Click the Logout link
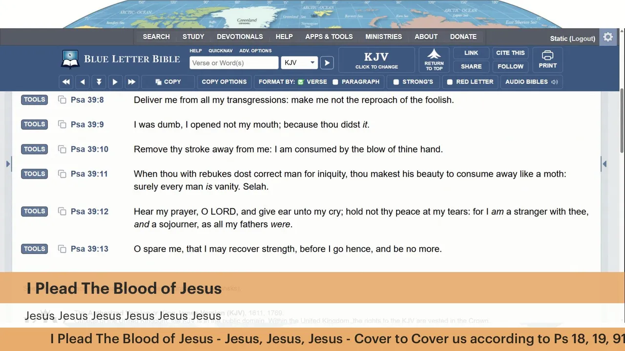The image size is (625, 351). [583, 39]
